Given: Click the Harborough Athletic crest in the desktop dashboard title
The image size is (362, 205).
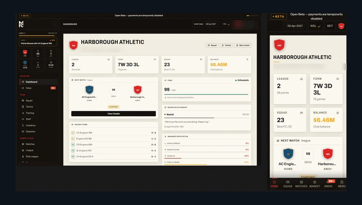Looking at the screenshot, I should click(x=74, y=45).
